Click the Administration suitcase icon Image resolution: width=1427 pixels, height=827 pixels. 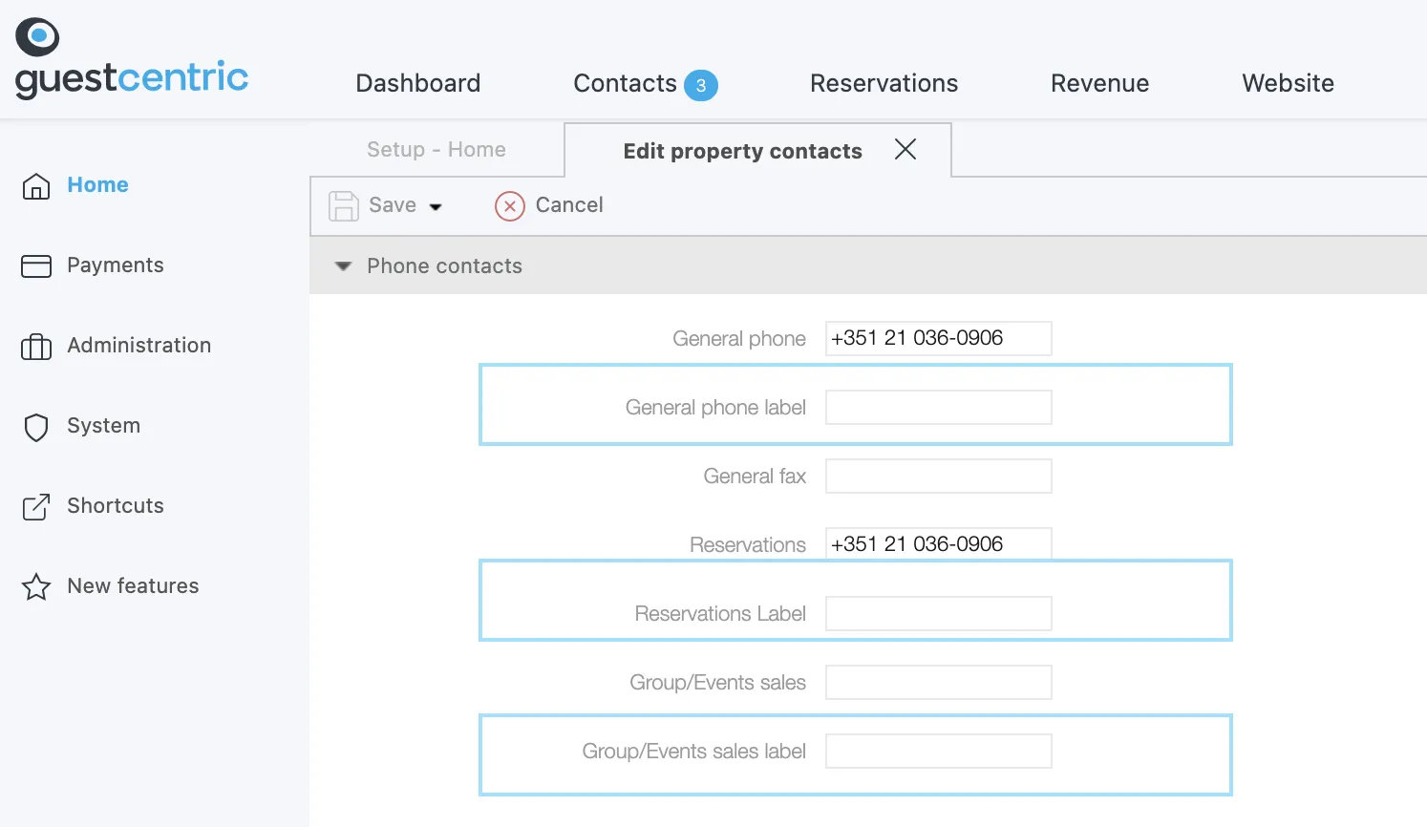pyautogui.click(x=36, y=346)
